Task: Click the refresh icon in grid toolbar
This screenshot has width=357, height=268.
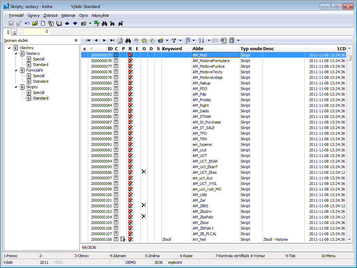Action: [120, 40]
